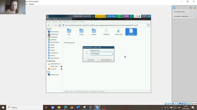Open the Закладки menu

point(74,22)
